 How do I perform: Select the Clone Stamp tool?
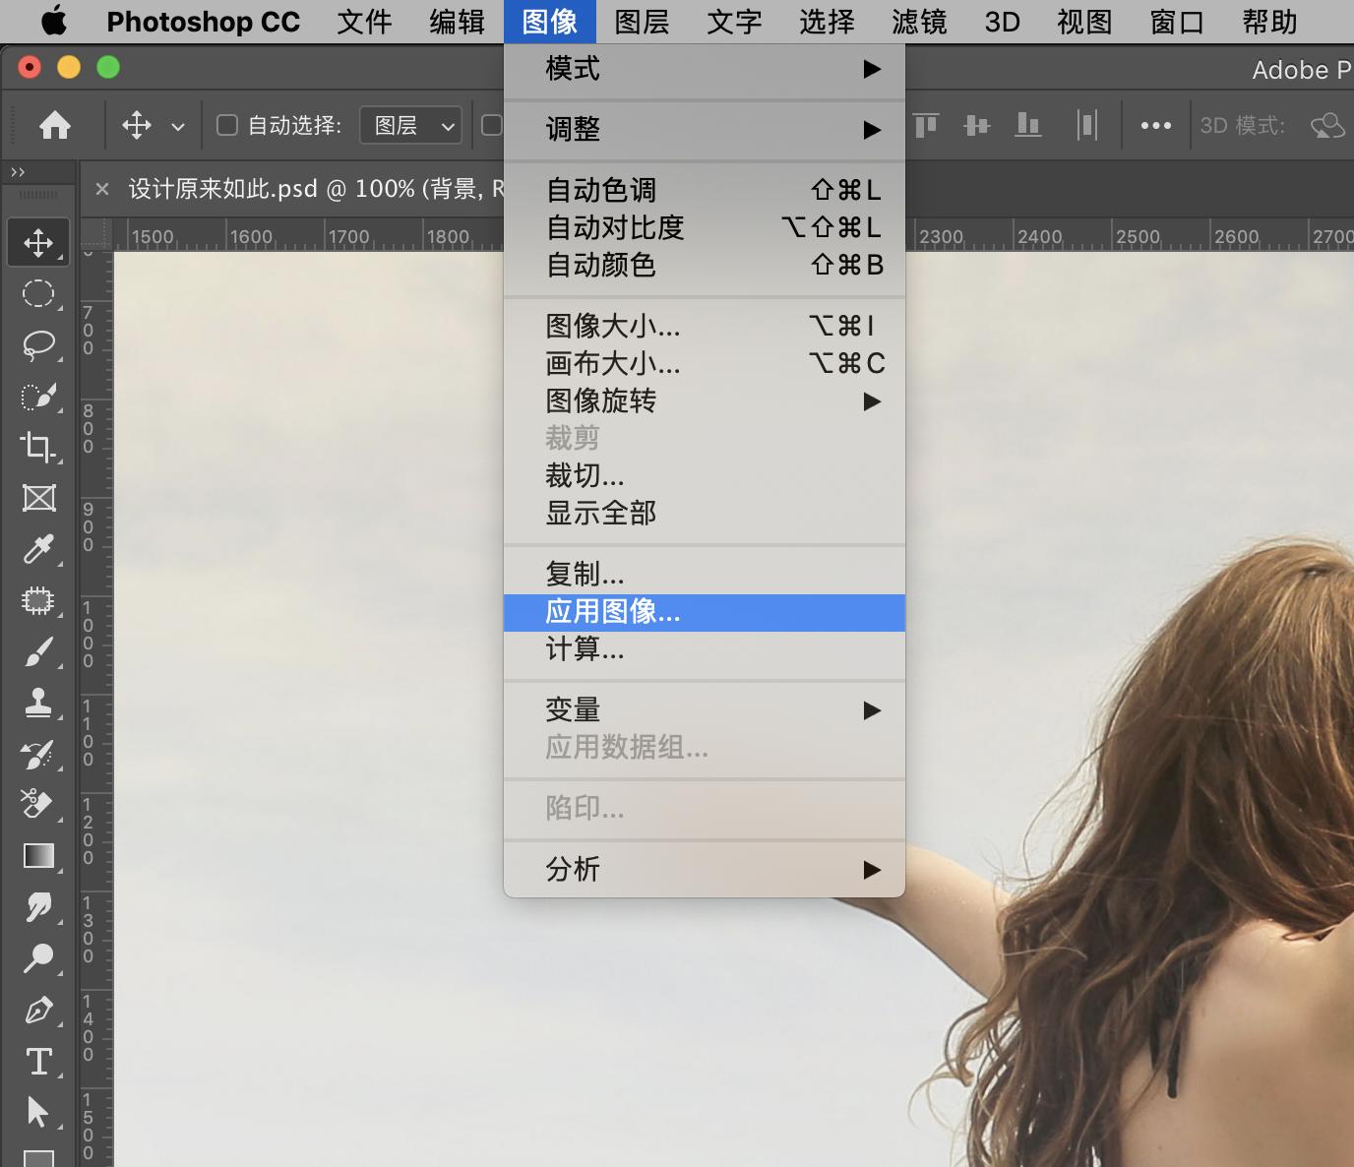click(x=38, y=703)
